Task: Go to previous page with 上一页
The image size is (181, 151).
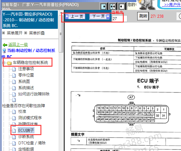Action: click(75, 17)
